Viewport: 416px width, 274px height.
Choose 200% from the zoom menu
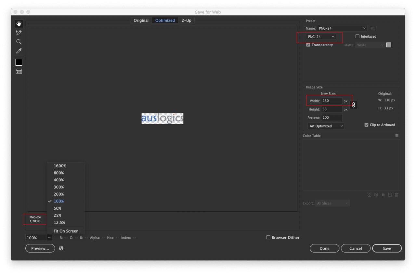click(66, 194)
